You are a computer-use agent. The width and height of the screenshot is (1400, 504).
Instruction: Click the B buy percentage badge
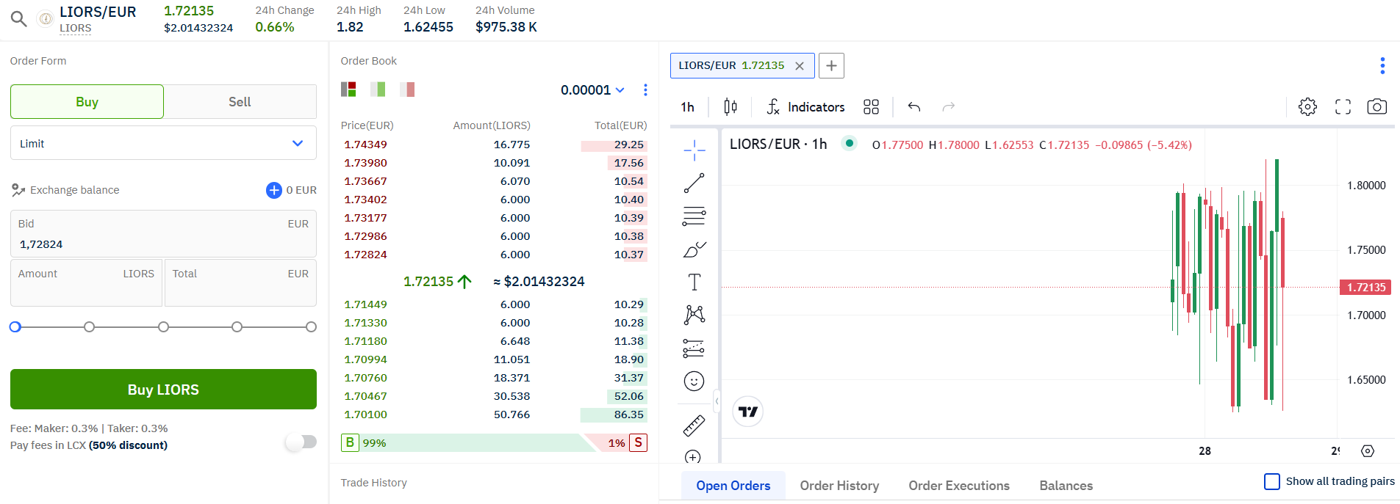point(350,442)
